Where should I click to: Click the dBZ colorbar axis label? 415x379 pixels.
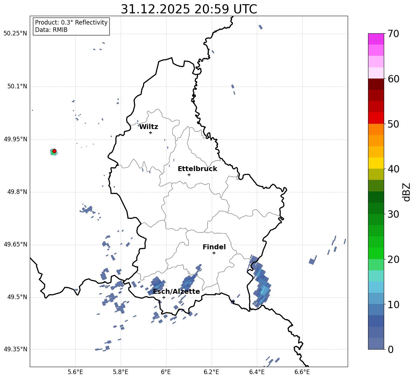[x=407, y=192]
